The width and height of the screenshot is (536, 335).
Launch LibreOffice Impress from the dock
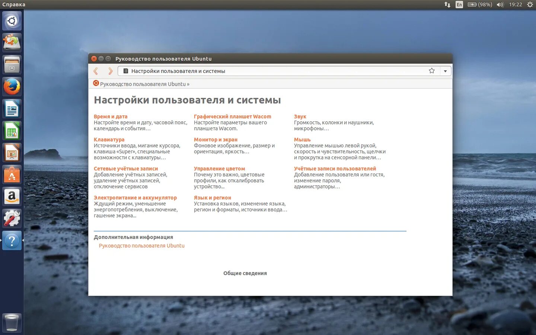pyautogui.click(x=12, y=152)
